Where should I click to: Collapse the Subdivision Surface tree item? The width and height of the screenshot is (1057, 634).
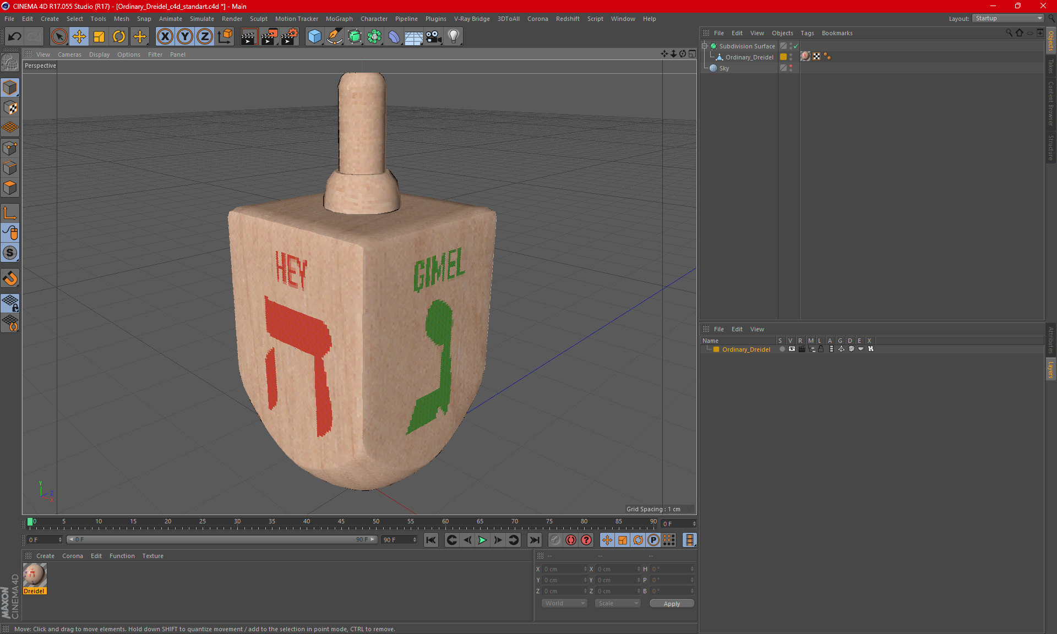pos(704,46)
